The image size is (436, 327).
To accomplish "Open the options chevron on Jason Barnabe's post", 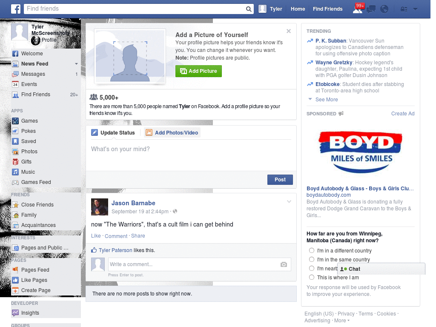I will pos(289,201).
